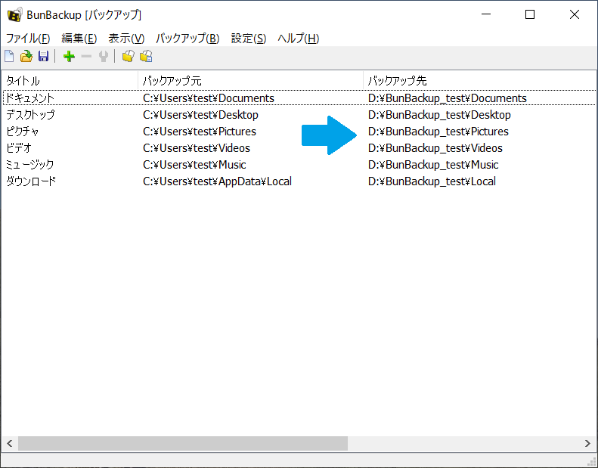Click the gray minus Remove backup icon
The image size is (598, 468).
86,57
